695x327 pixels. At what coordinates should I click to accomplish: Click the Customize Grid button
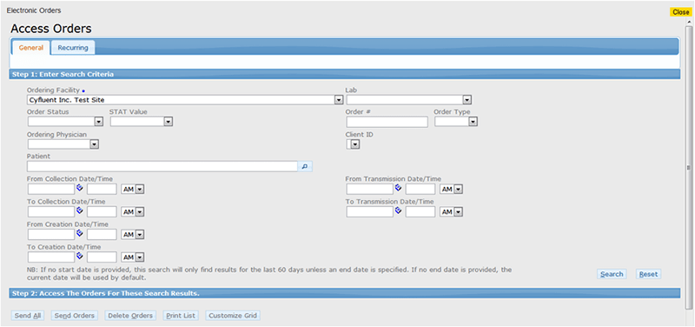click(x=233, y=316)
